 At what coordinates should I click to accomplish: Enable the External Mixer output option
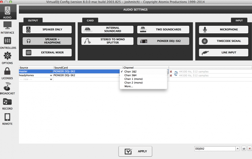tap(47, 52)
